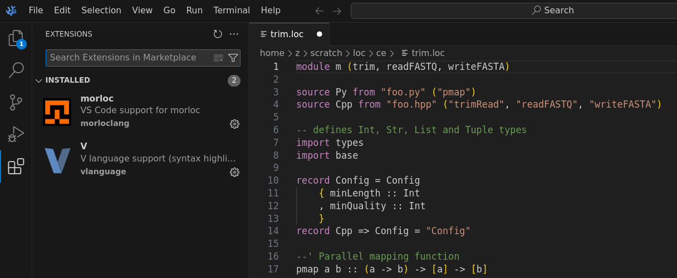Open the Explorer view in activity bar
Screen dimensions: 677x278
click(x=16, y=38)
